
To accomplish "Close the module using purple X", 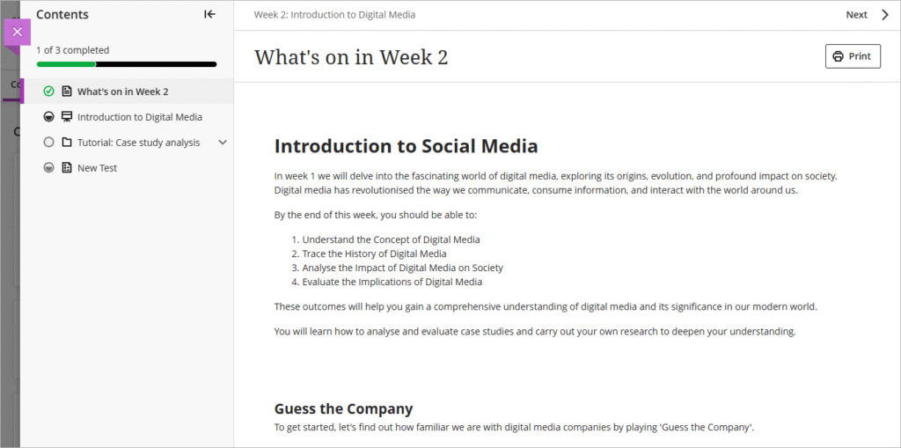I will tap(18, 32).
